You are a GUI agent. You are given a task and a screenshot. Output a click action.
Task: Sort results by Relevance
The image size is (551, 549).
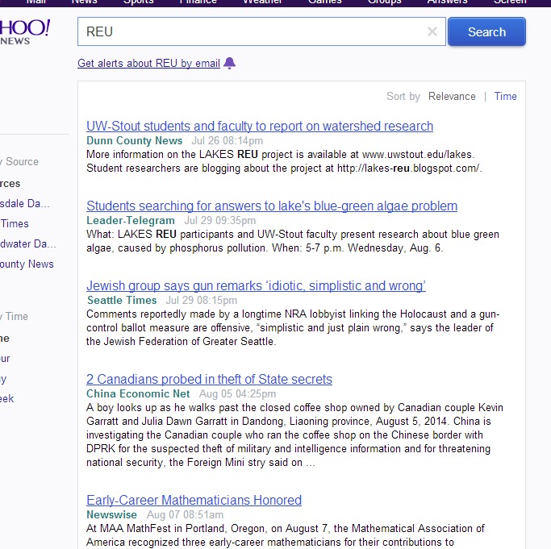(x=452, y=96)
